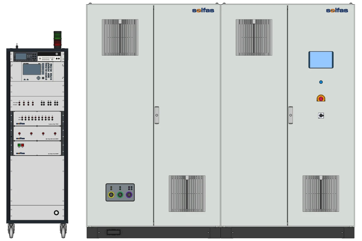Viewport: 362px width, 241px height.
Task: Click the round cable port on rack bottom
Action: [56, 213]
